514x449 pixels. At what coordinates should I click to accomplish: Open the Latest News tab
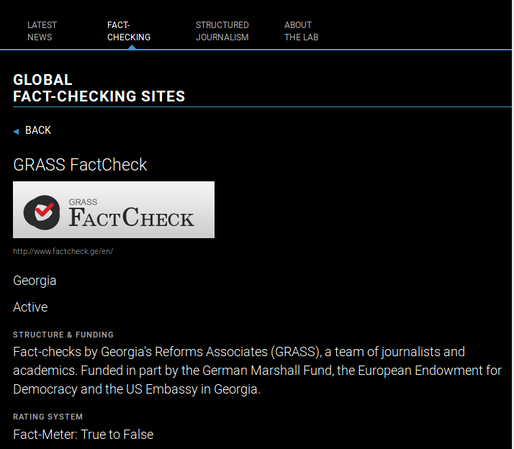[x=42, y=31]
